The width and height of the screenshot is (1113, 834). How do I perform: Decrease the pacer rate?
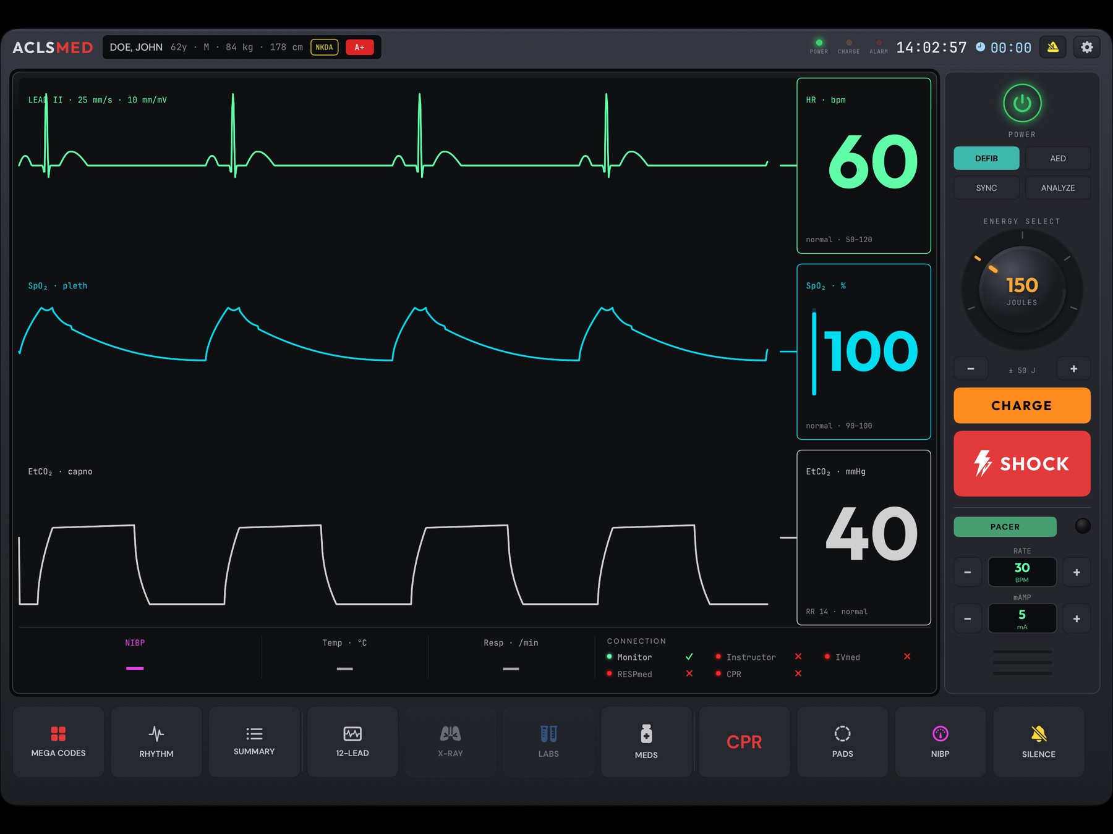tap(968, 572)
